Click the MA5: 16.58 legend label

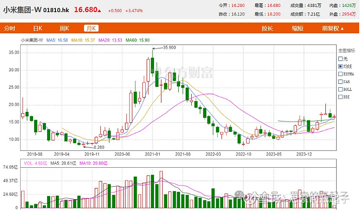57,40
